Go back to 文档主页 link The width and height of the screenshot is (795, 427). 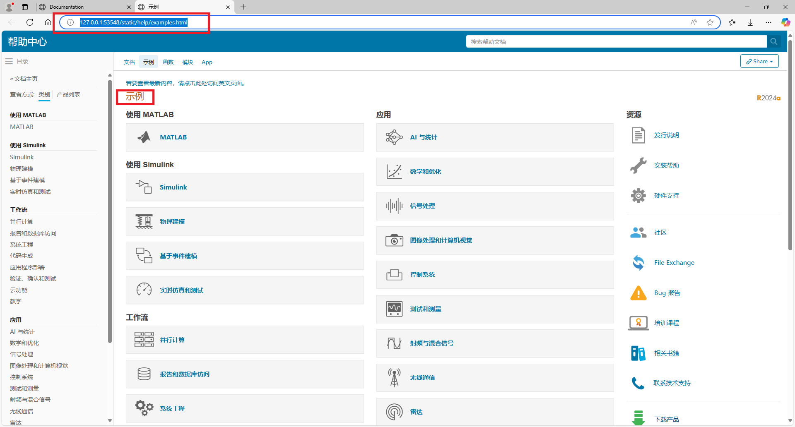tap(24, 79)
